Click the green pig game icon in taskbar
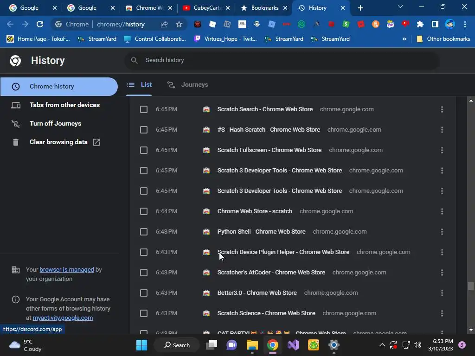 click(x=314, y=345)
